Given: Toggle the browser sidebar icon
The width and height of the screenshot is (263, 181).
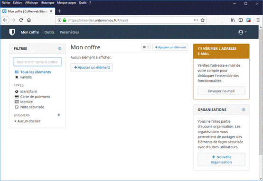Looking at the screenshot, I should (241, 20).
